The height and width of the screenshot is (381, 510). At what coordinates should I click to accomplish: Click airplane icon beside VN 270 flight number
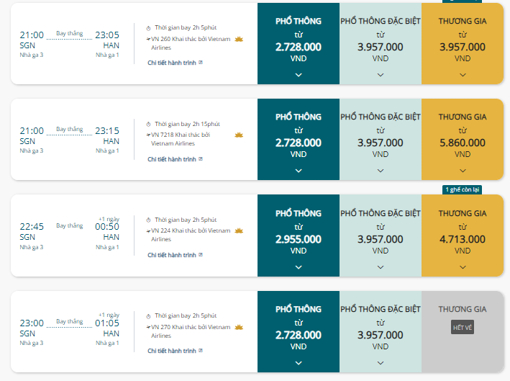click(x=148, y=327)
